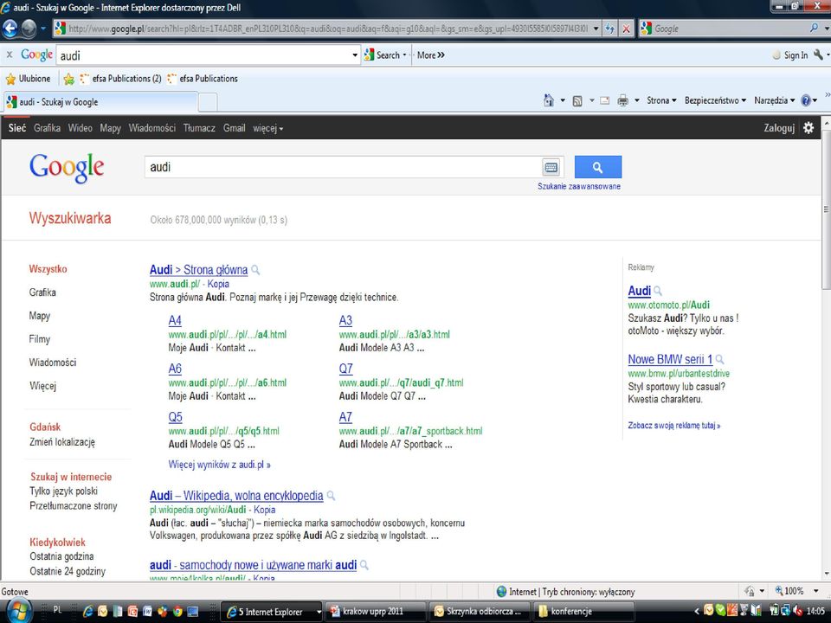Open Google toolbar wrench settings icon
This screenshot has width=831, height=623.
tap(818, 55)
